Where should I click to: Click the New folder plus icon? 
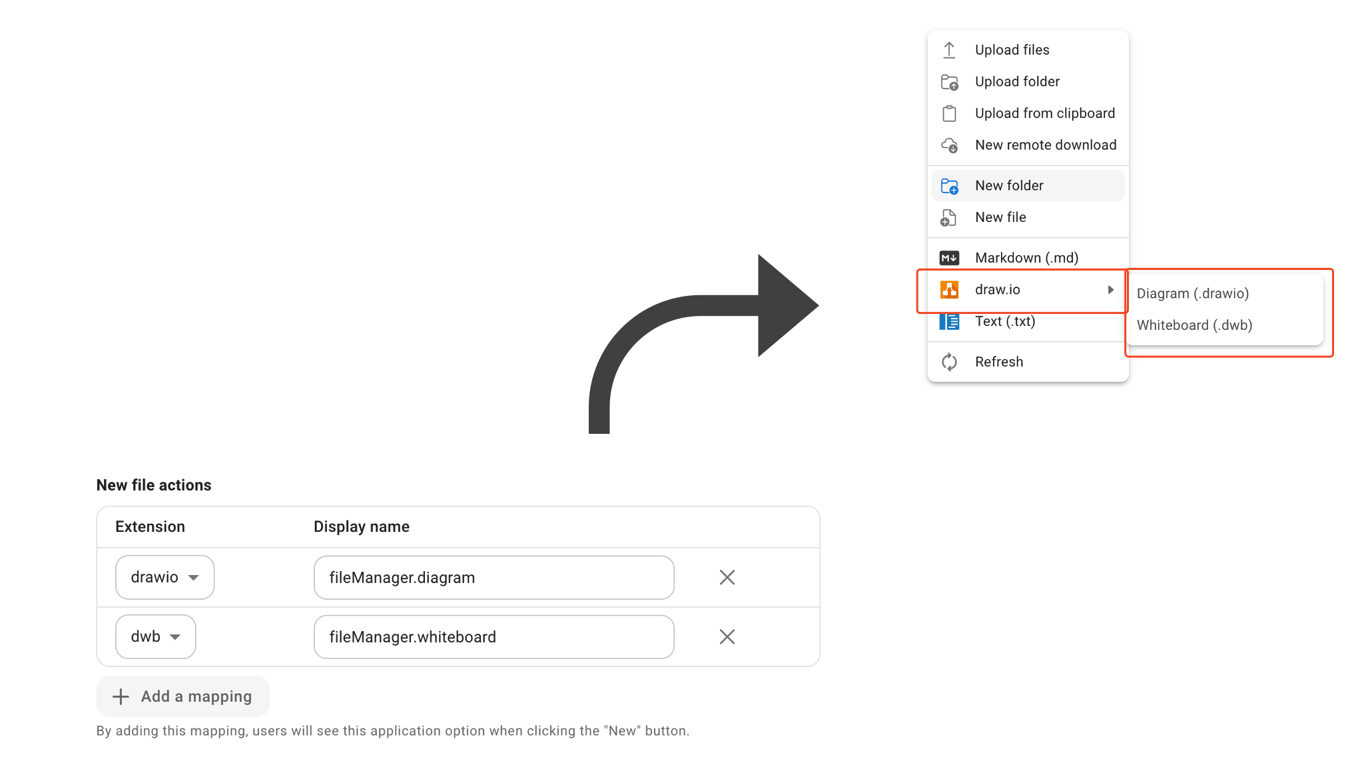(949, 186)
